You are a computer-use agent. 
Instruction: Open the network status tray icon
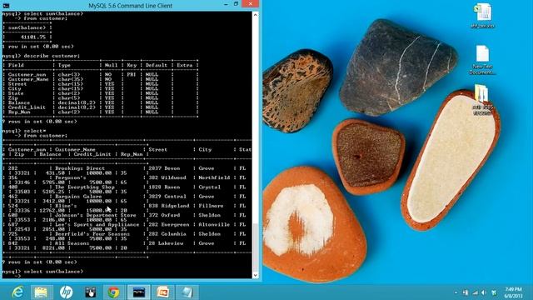tap(475, 292)
